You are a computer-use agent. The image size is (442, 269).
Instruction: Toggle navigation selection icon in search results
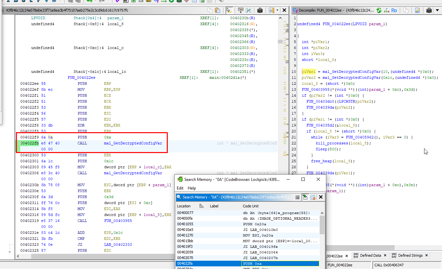(305, 197)
